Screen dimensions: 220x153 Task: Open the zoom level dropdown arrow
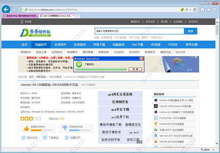[213, 150]
